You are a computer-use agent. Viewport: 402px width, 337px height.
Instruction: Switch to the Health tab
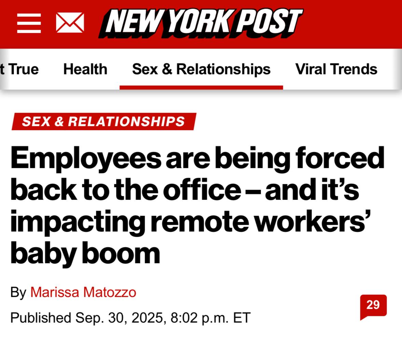(85, 69)
